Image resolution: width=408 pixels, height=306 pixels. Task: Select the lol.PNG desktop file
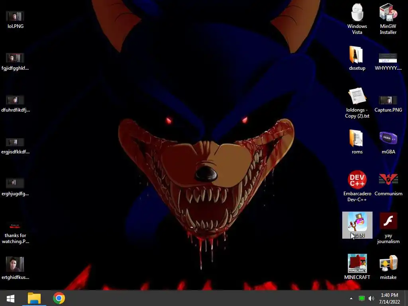click(x=15, y=20)
